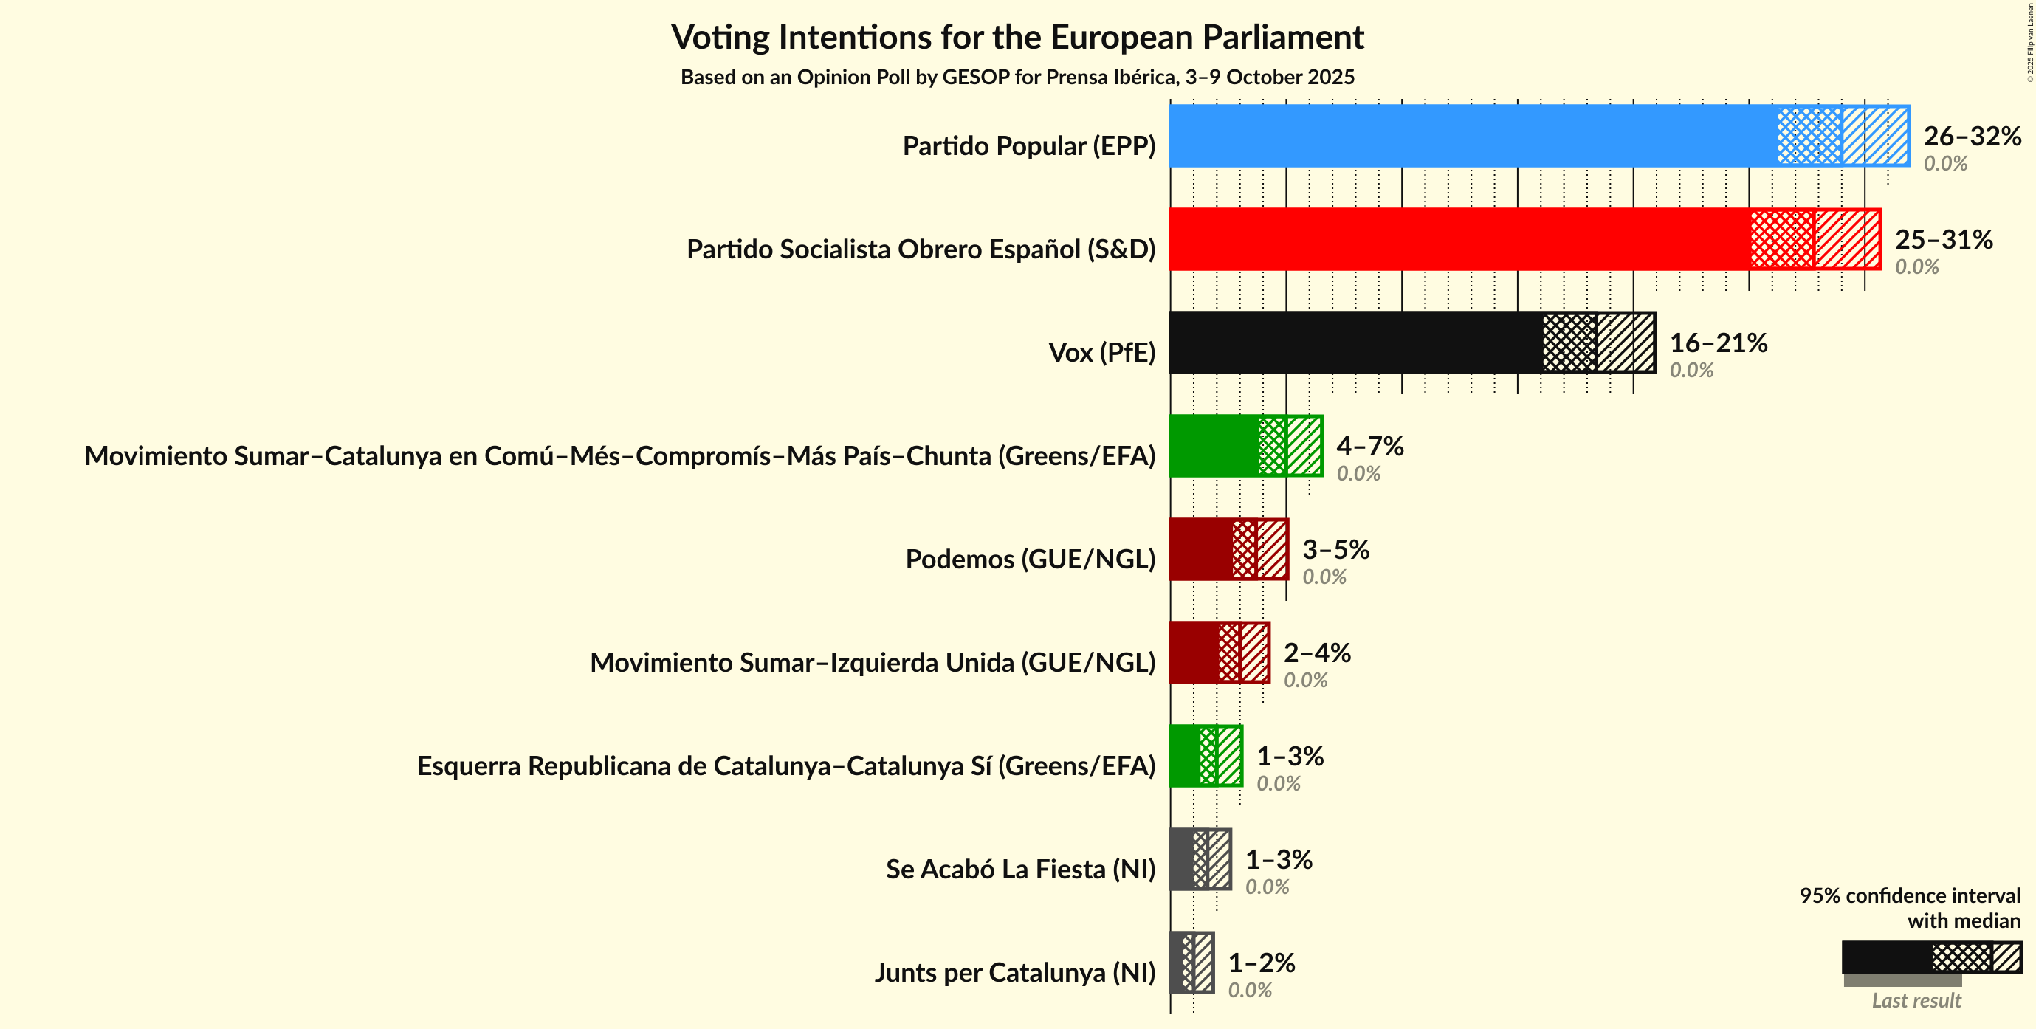Click the GESOP opinion poll subtitle text
This screenshot has width=2036, height=1029.
tap(1017, 77)
